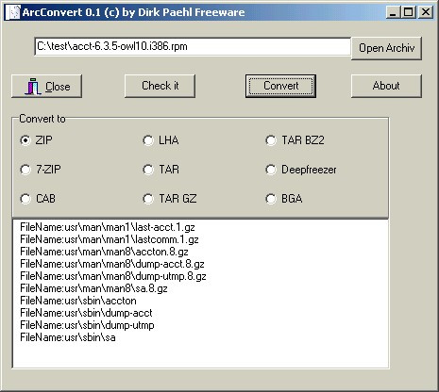The height and width of the screenshot is (392, 439).
Task: Start conversion with the Convert button
Action: point(280,86)
